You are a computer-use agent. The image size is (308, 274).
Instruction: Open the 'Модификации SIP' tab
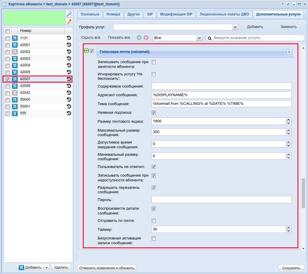(176, 14)
